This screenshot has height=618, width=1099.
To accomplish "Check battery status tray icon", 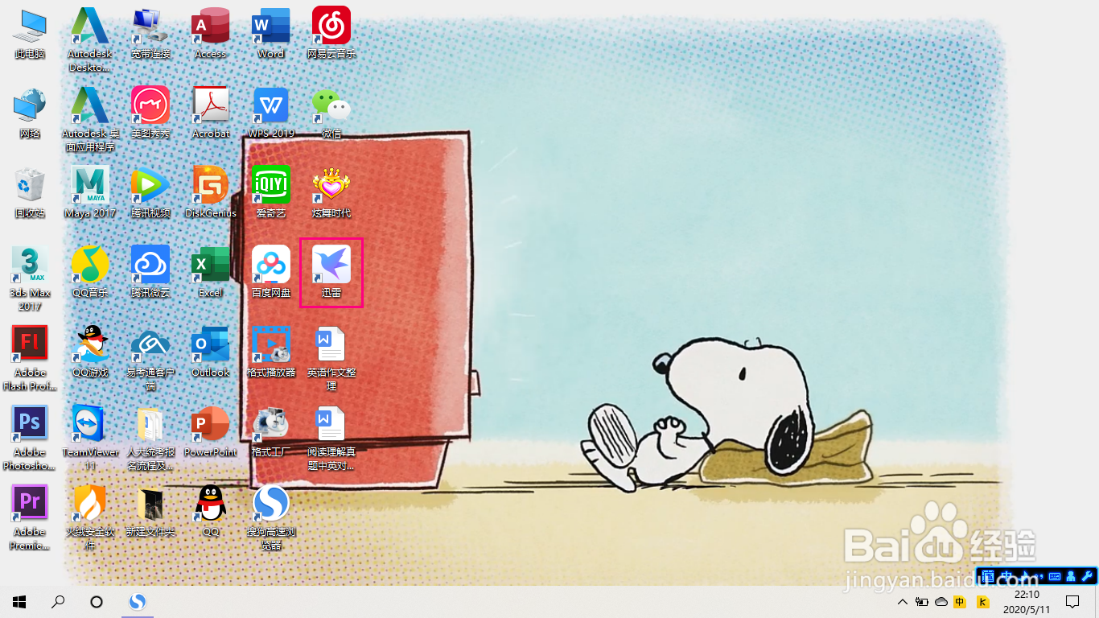I will 921,602.
